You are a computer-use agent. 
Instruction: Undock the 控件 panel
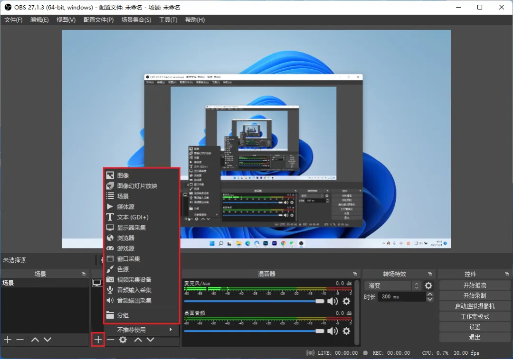(x=507, y=274)
